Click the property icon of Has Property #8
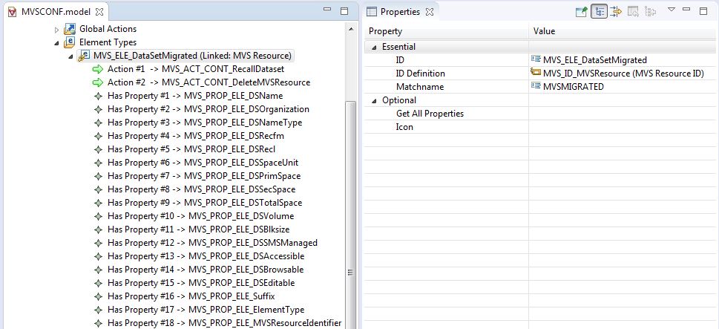The width and height of the screenshot is (719, 329). coord(98,189)
